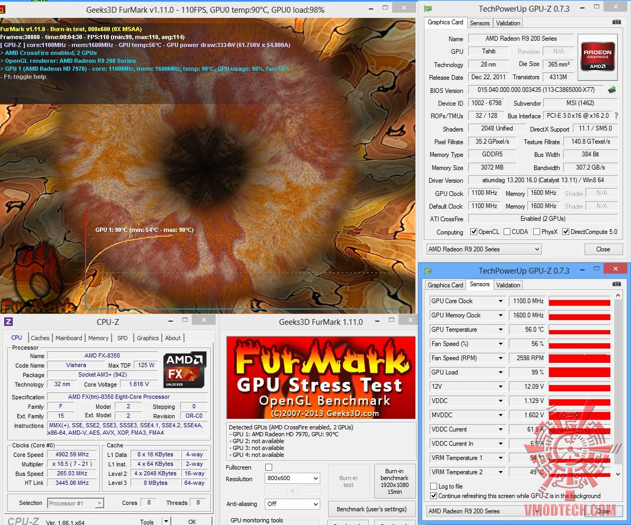Open Validation tab in lower GPU-Z window
Screen dimensions: 631x525
click(508, 285)
